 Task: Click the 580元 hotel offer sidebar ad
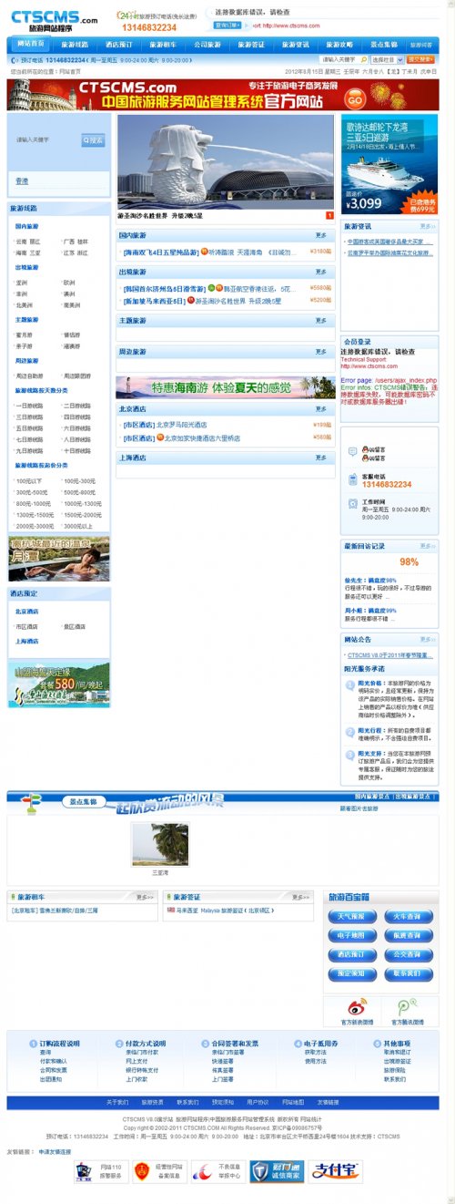(59, 685)
